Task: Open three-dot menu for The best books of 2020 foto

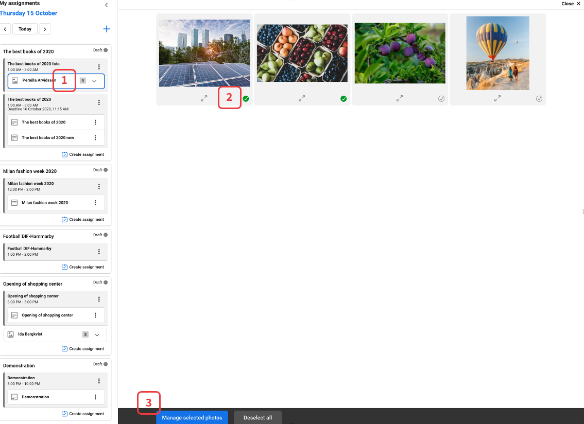Action: (x=99, y=67)
